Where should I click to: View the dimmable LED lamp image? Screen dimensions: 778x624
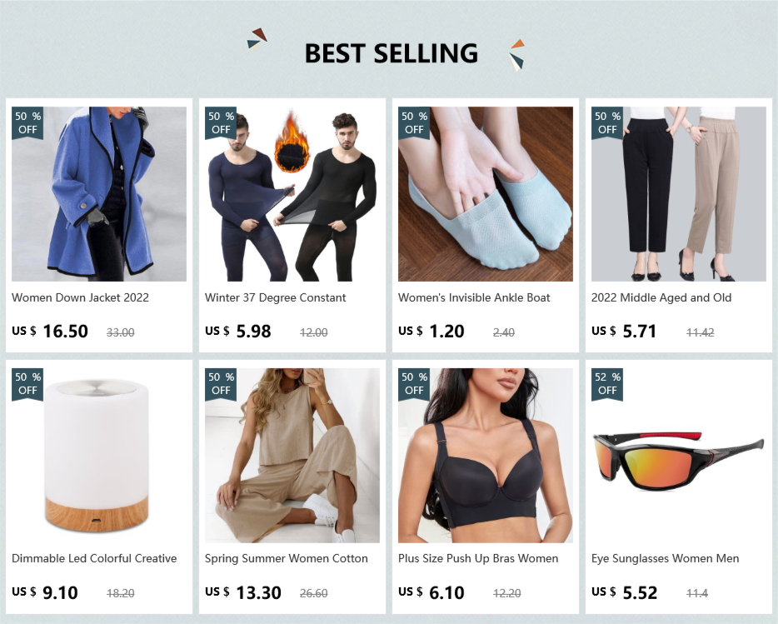pyautogui.click(x=99, y=455)
